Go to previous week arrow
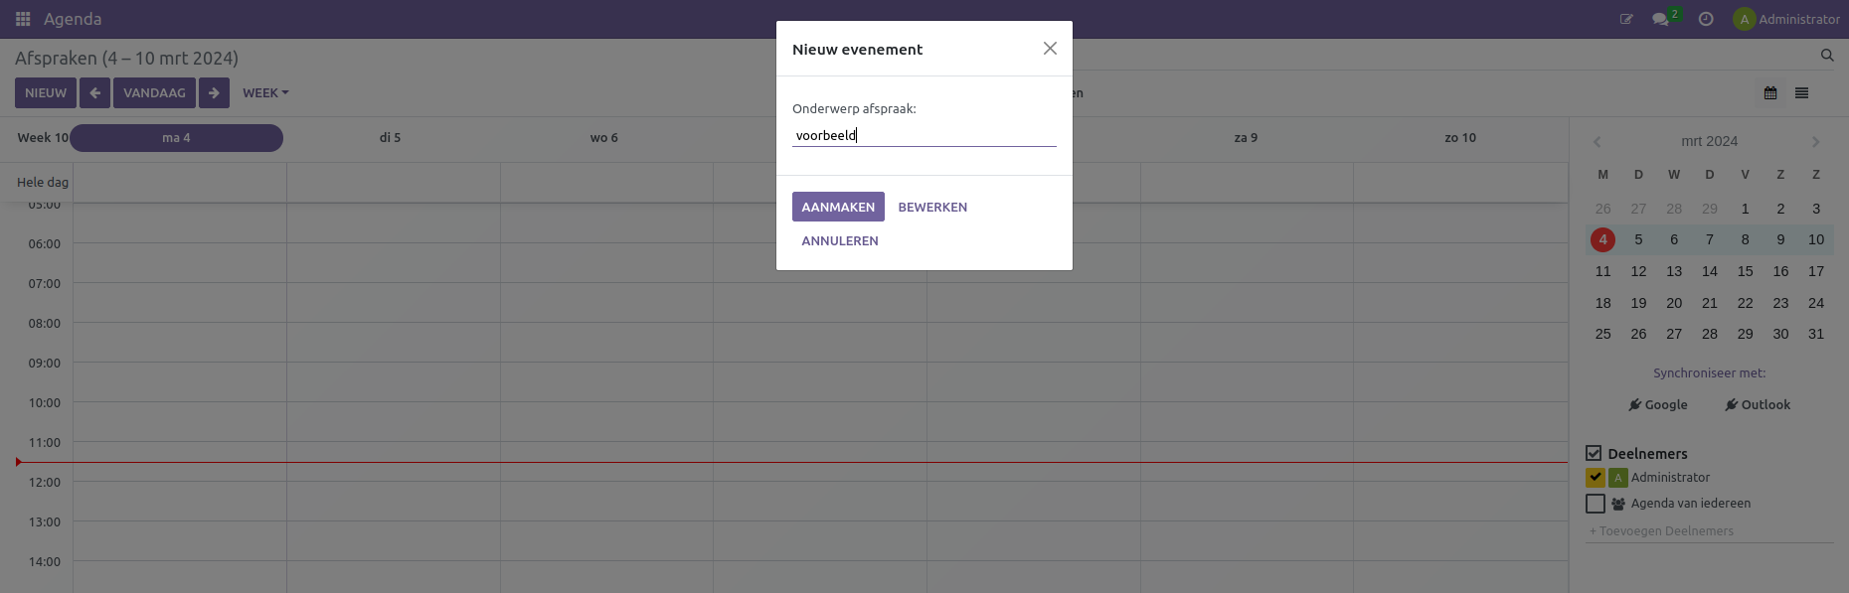The image size is (1849, 593). 94,93
